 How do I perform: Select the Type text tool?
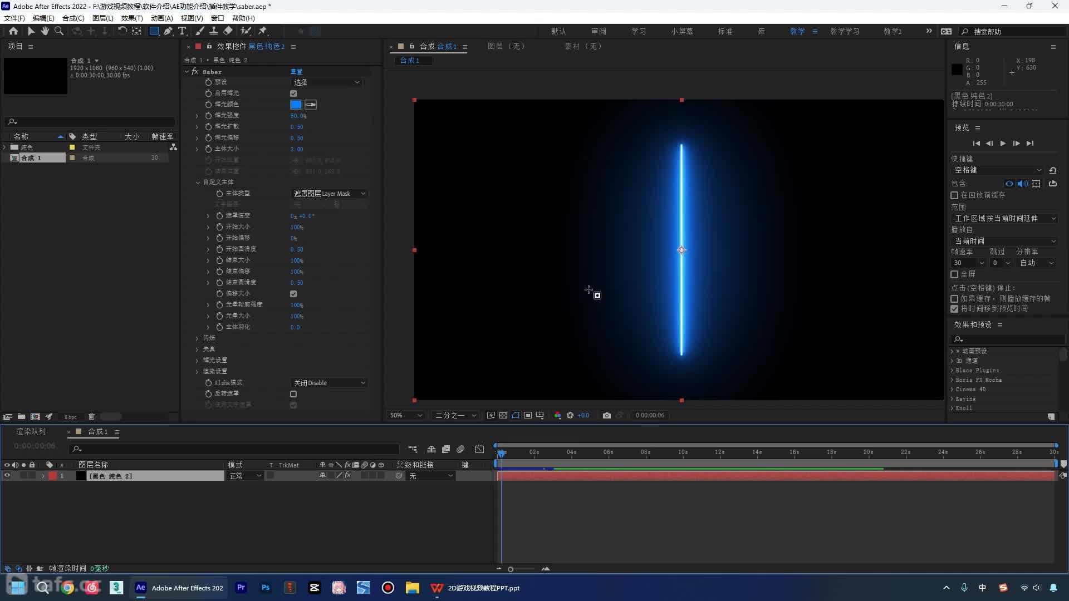182,31
